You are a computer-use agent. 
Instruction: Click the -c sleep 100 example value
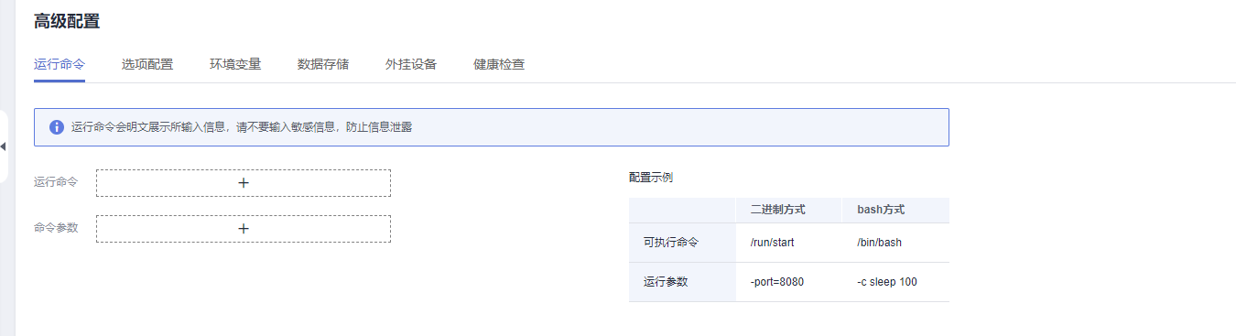[x=887, y=282]
